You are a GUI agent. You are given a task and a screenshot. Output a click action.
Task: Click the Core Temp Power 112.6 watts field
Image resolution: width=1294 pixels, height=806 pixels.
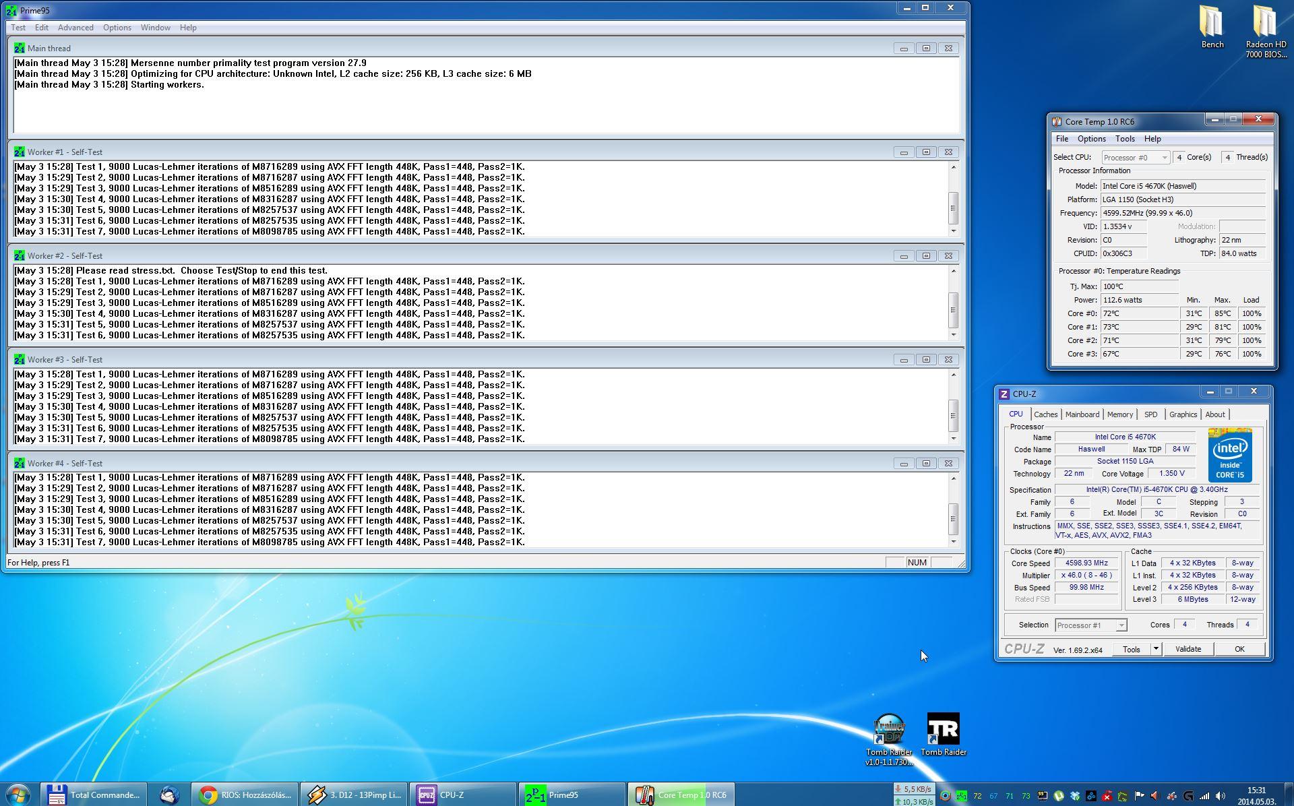[x=1139, y=300]
